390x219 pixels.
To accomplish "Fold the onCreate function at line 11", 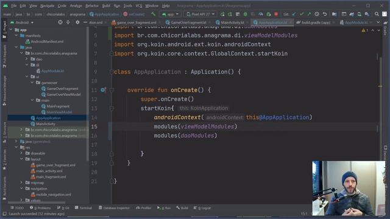I will pyautogui.click(x=112, y=90).
